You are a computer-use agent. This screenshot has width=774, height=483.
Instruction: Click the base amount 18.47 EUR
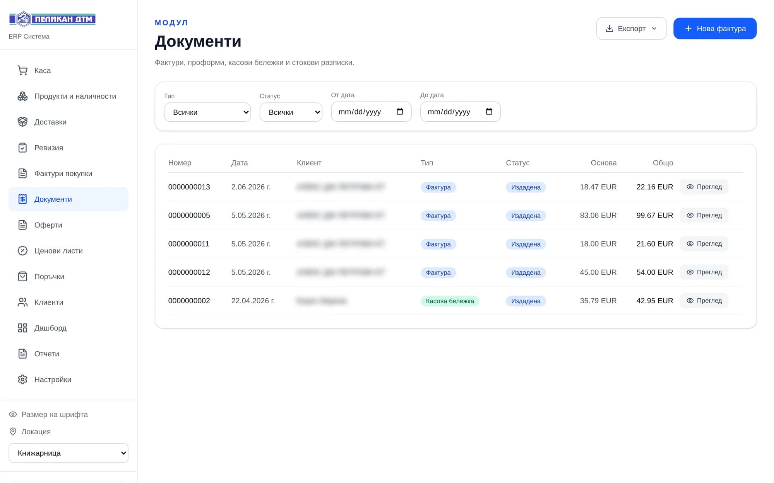(598, 187)
